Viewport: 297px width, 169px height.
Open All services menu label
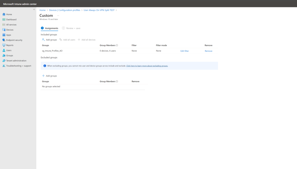[x=11, y=25]
